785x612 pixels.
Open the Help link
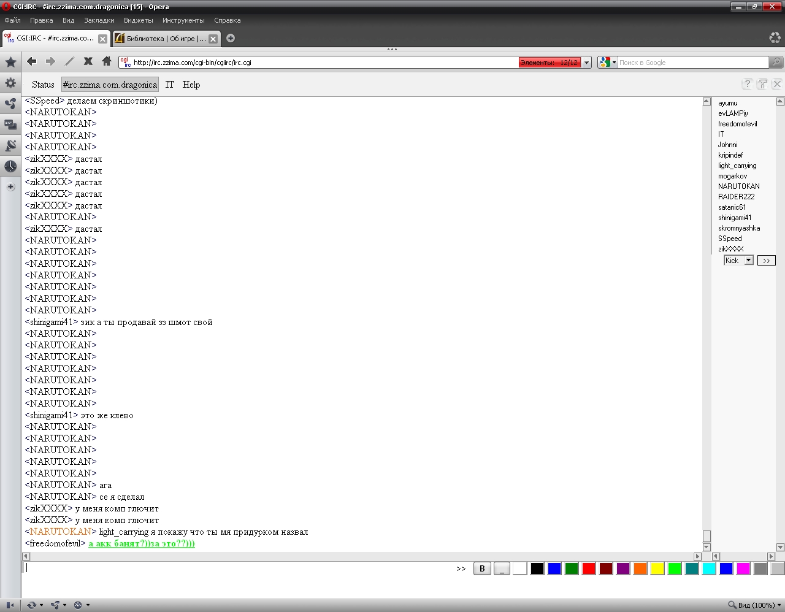pos(191,85)
